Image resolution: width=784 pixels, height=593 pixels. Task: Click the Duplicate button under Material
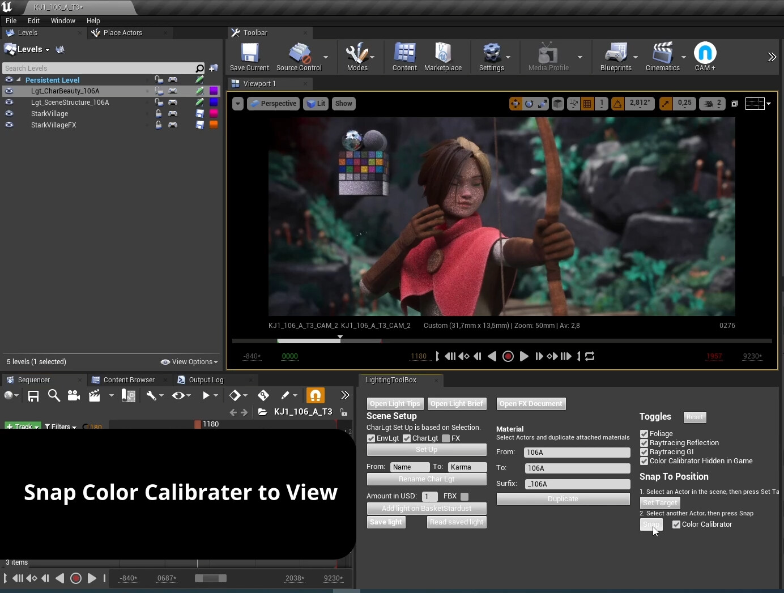click(x=563, y=499)
